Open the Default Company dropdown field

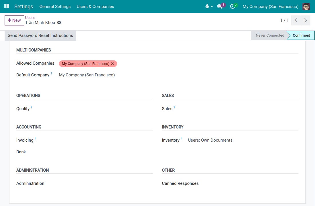pyautogui.click(x=106, y=75)
